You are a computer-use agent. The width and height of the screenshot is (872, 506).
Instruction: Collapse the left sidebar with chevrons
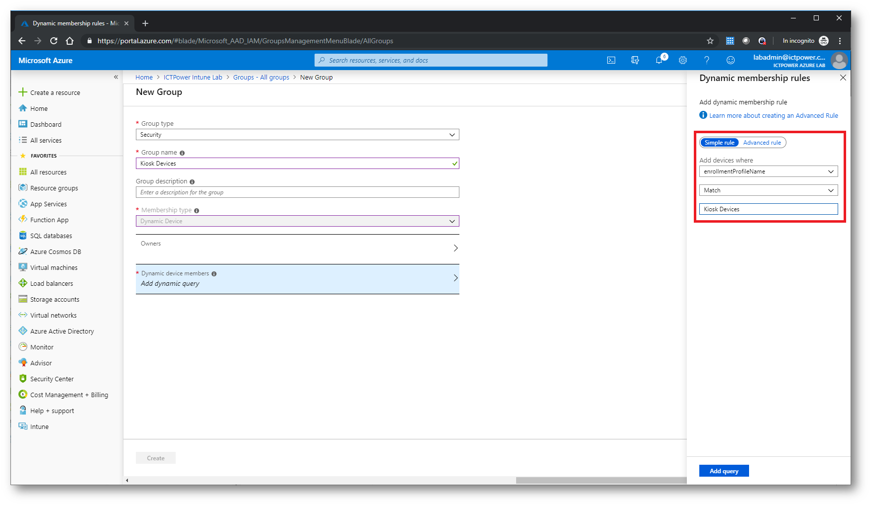click(116, 77)
